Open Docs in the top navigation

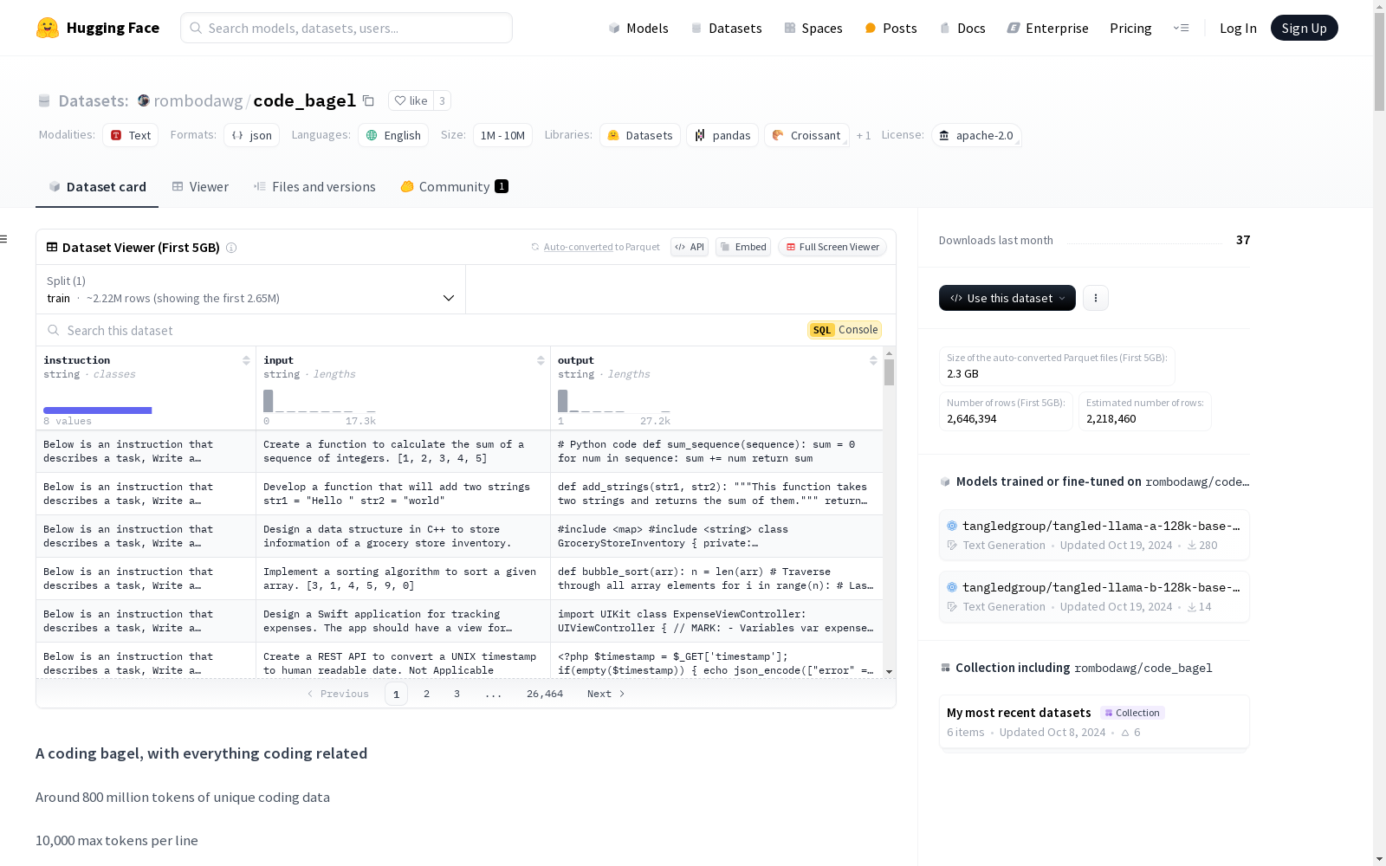[x=962, y=28]
